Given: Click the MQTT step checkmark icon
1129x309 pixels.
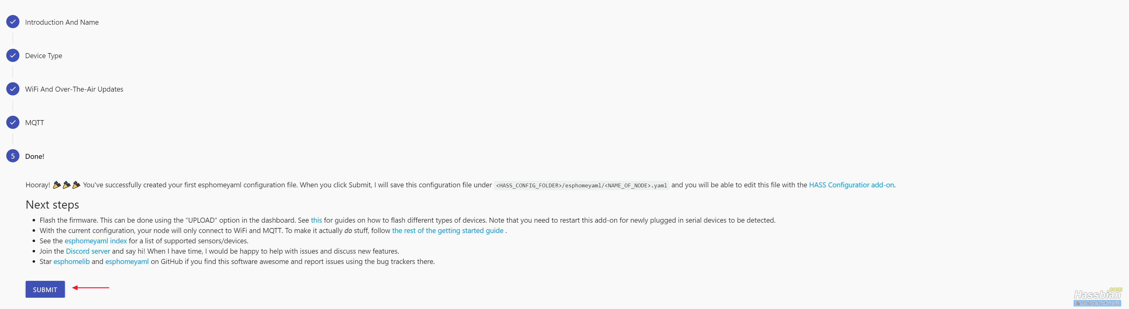Looking at the screenshot, I should coord(13,123).
